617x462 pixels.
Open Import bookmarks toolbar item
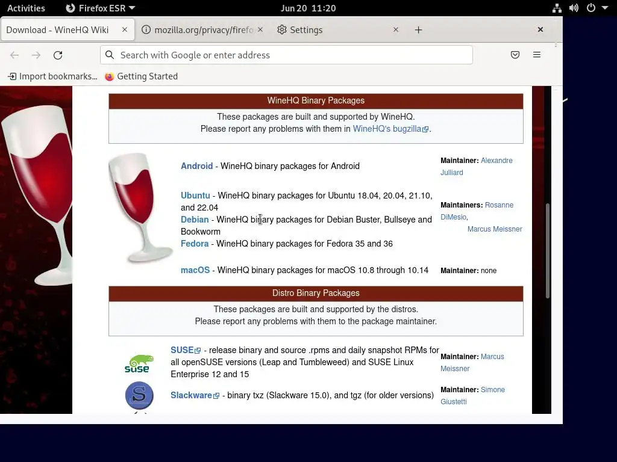pyautogui.click(x=52, y=76)
